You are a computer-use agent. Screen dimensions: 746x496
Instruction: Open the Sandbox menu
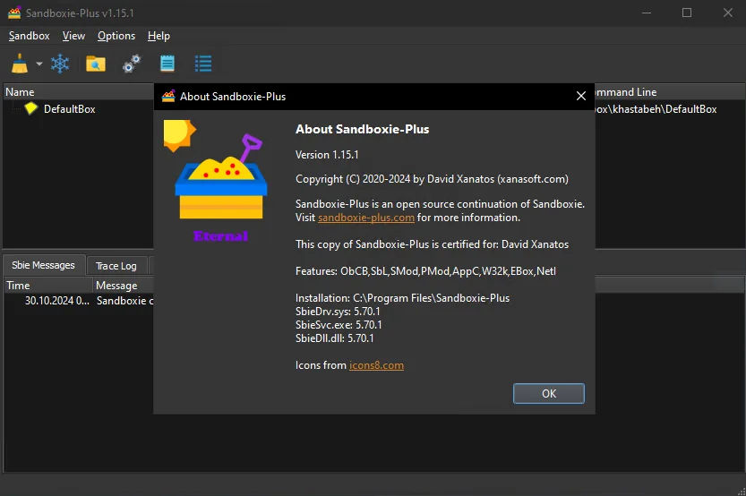coord(29,36)
